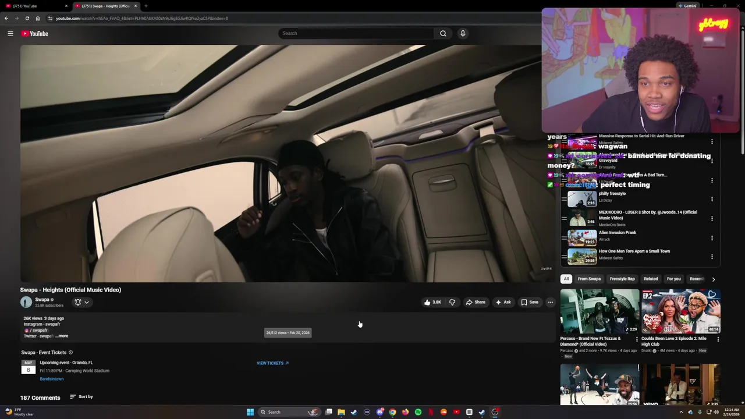Go forward in browser

point(16,18)
